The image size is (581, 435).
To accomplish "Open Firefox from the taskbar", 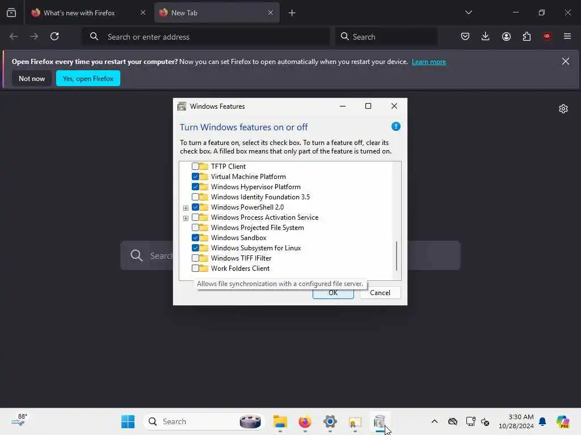I will [x=305, y=421].
